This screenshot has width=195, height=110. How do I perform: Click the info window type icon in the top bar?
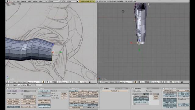8,1
